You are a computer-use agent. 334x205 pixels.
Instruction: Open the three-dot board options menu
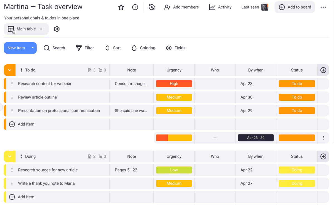click(x=323, y=7)
